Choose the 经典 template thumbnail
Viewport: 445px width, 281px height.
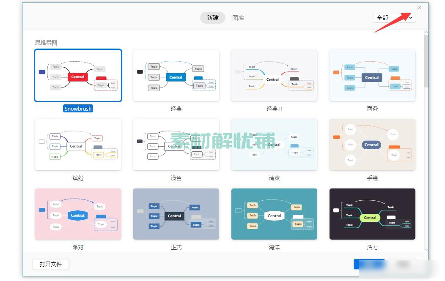[176, 75]
